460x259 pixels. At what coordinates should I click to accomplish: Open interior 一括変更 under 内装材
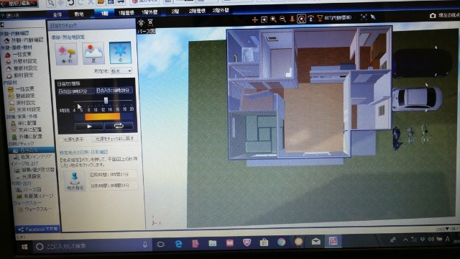(22, 89)
